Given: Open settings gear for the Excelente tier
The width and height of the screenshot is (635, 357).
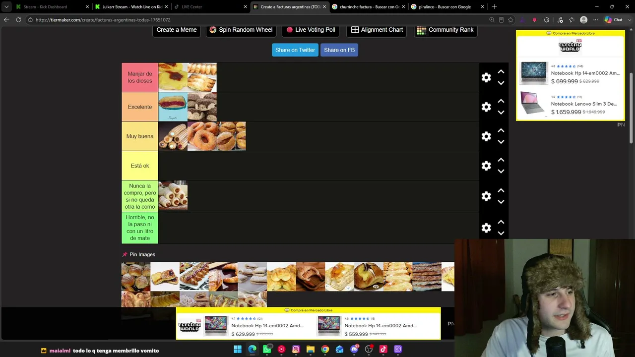Looking at the screenshot, I should [486, 107].
